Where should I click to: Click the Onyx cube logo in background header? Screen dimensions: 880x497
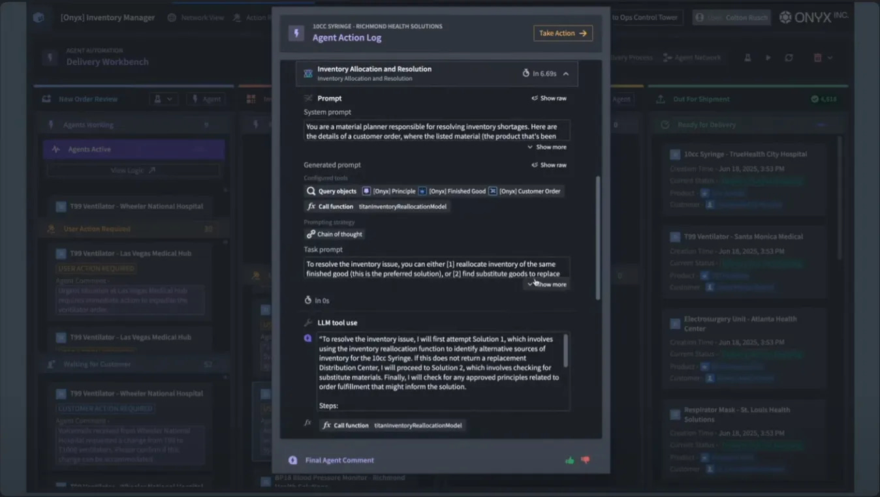point(39,18)
